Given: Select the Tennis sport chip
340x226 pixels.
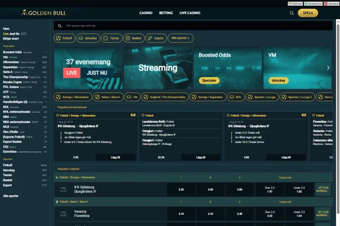Looking at the screenshot, I should [112, 38].
